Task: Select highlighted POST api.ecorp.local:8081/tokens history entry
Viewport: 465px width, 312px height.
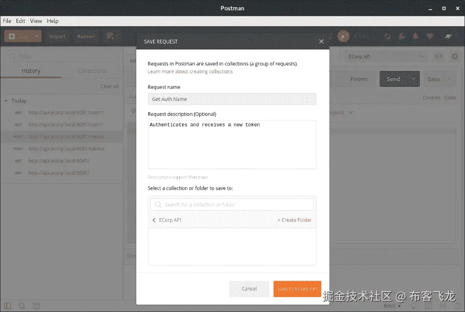Action: coord(62,137)
